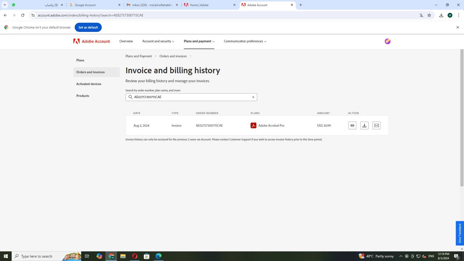Expand Account and security dropdown
Viewport: 464px width, 261px height.
[x=158, y=41]
